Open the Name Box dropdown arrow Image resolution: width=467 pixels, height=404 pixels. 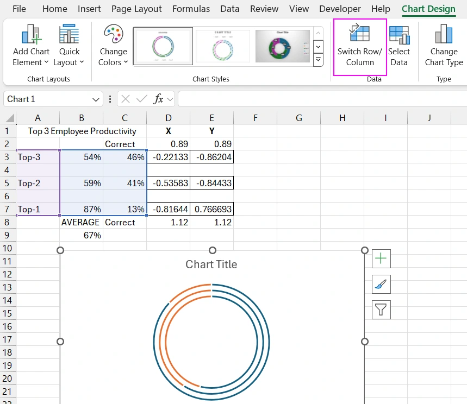tap(95, 99)
